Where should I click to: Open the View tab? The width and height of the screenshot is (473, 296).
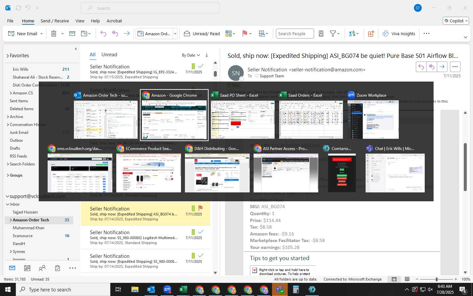pos(80,21)
